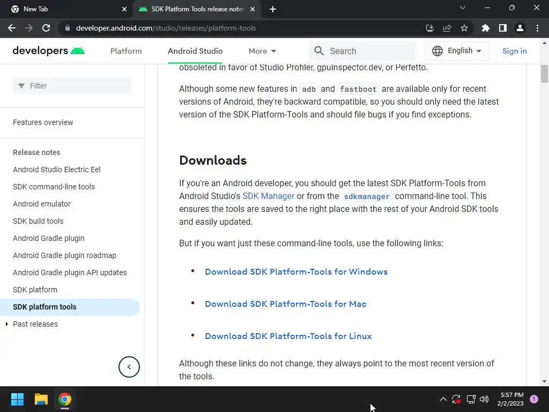Go back with the browser back arrow
The height and width of the screenshot is (412, 549).
click(x=12, y=28)
